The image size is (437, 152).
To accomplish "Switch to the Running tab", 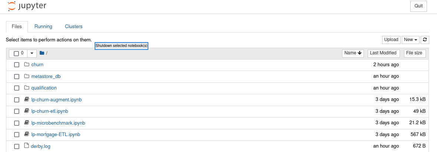I will (43, 27).
